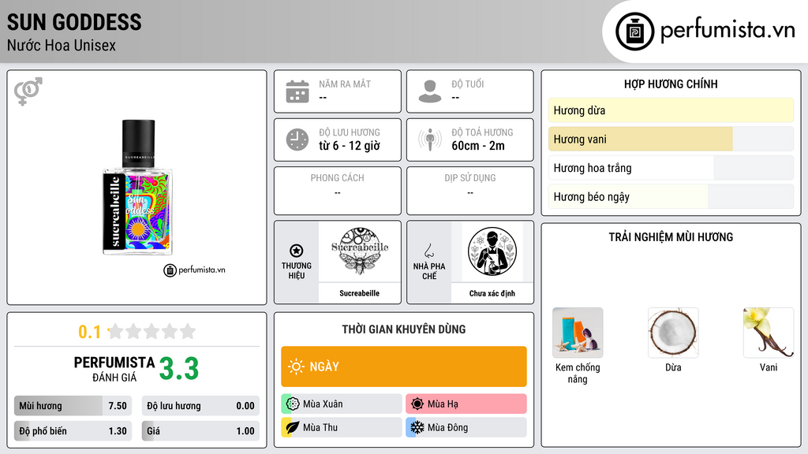Click the calendar icon for Năm ra mắt

tap(297, 91)
